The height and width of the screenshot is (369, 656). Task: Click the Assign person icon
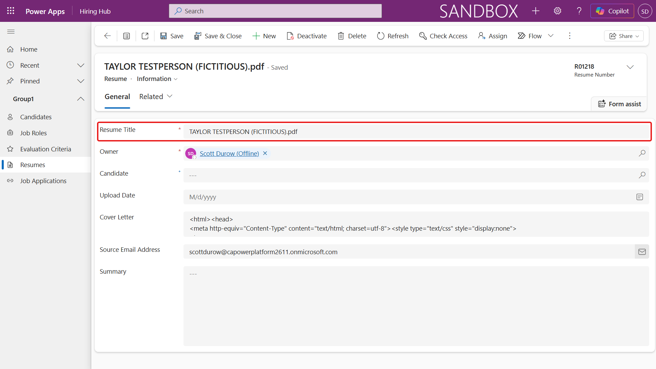tap(482, 36)
